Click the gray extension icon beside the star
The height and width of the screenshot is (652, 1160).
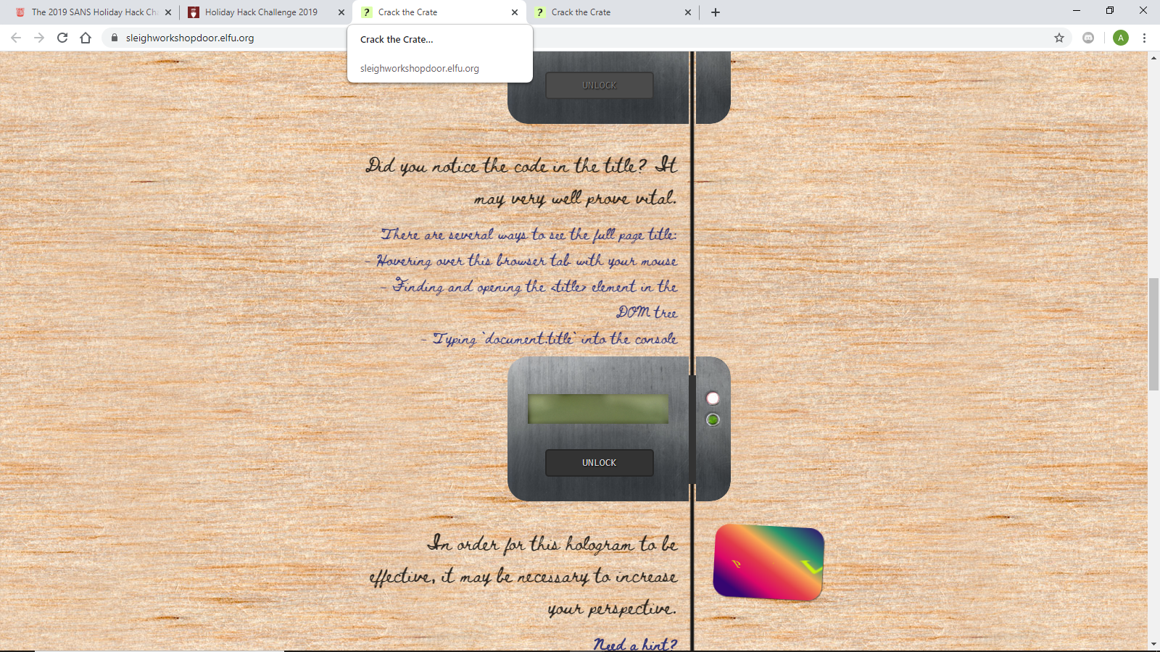tap(1088, 38)
